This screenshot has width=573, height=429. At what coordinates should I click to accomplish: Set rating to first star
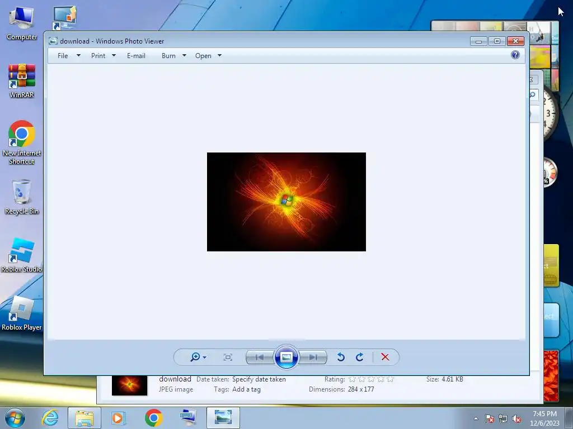pyautogui.click(x=352, y=379)
